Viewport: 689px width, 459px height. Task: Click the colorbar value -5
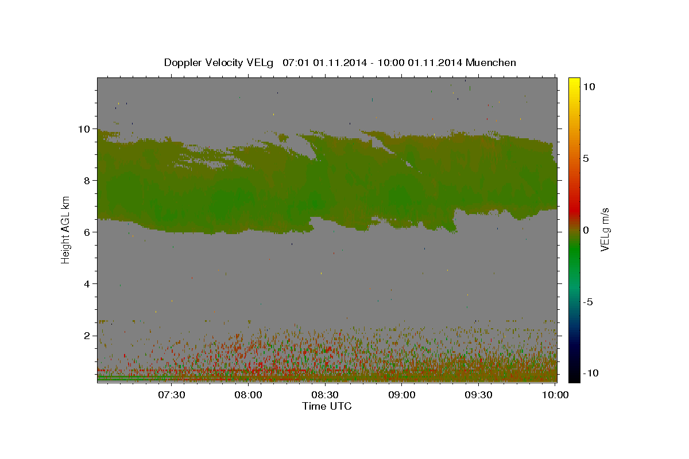coord(588,302)
